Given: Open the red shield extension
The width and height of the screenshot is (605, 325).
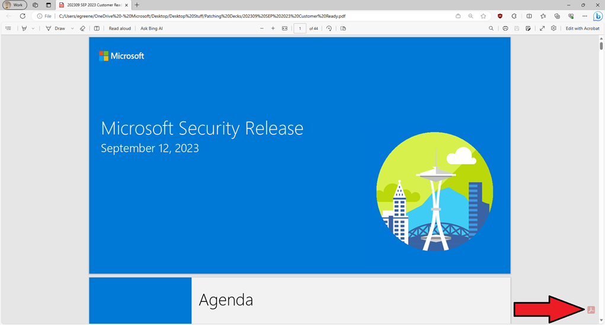Looking at the screenshot, I should tap(500, 16).
